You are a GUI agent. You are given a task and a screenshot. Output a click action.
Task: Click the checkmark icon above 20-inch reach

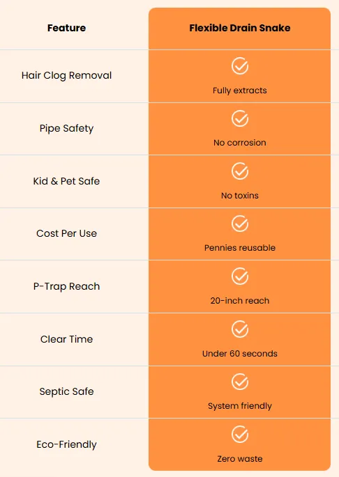tap(240, 276)
